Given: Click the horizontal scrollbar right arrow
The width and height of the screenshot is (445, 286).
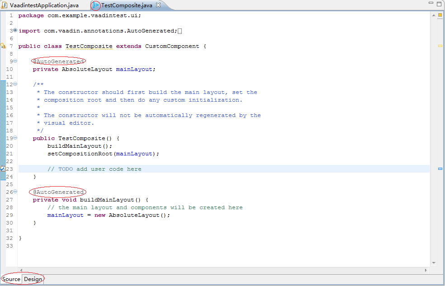Looking at the screenshot, I should coord(426,270).
